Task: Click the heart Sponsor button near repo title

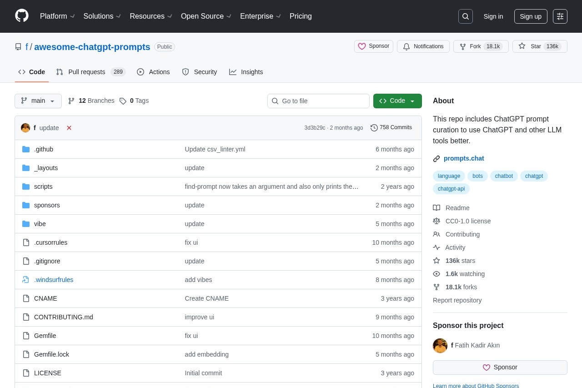Action: coord(373,46)
